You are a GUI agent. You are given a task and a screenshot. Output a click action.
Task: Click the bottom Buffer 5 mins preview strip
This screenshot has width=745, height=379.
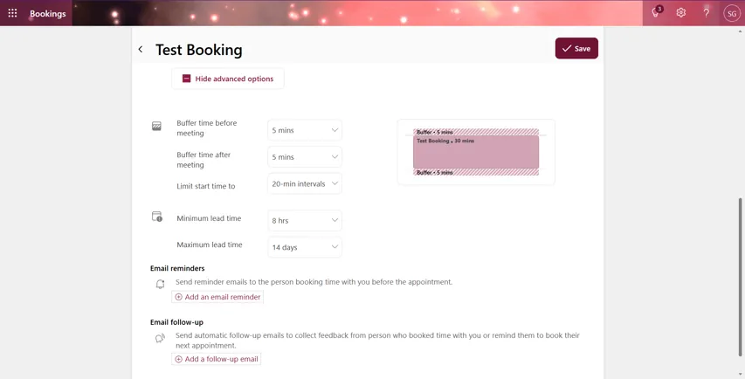point(476,172)
